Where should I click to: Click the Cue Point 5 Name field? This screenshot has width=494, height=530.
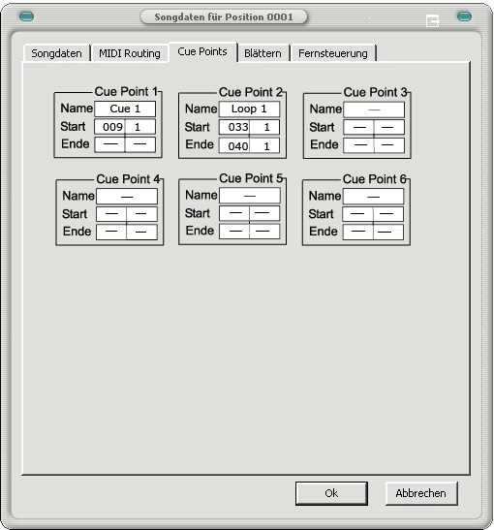tap(250, 196)
